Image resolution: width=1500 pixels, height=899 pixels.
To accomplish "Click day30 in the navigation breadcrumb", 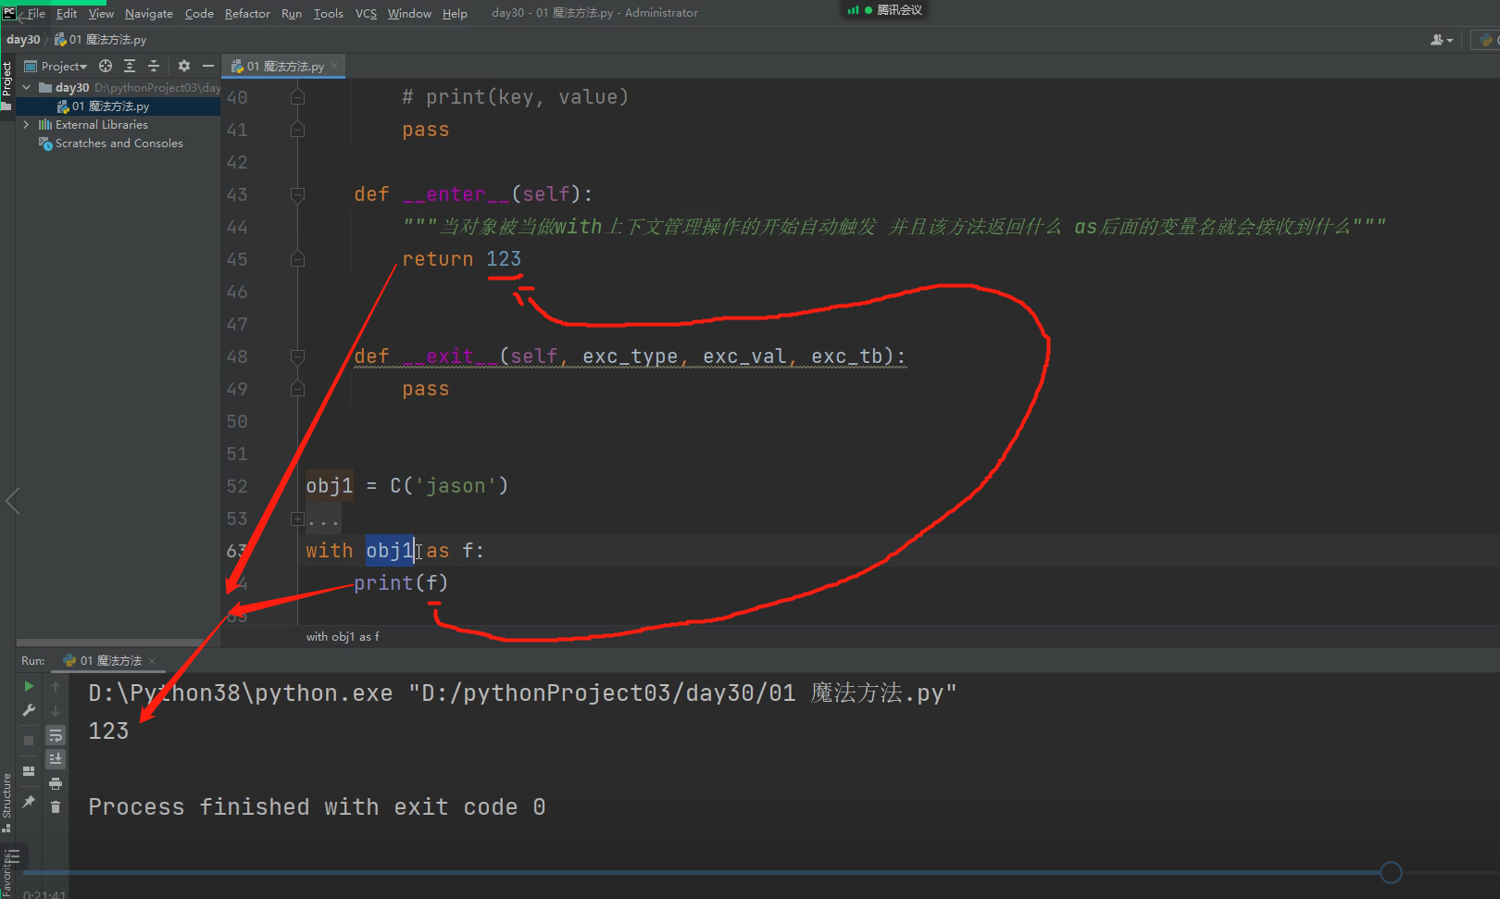I will (x=23, y=40).
